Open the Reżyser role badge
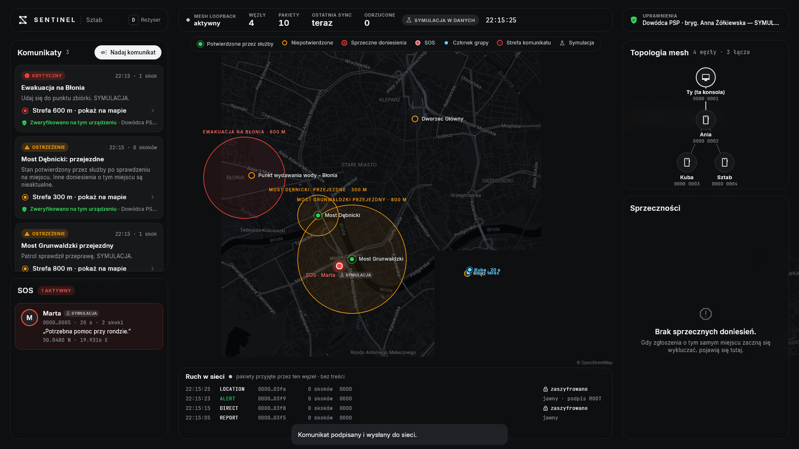 pyautogui.click(x=145, y=20)
